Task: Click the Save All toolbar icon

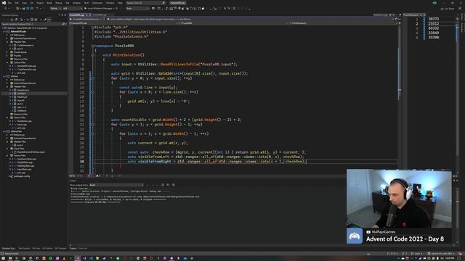Action: (32, 8)
